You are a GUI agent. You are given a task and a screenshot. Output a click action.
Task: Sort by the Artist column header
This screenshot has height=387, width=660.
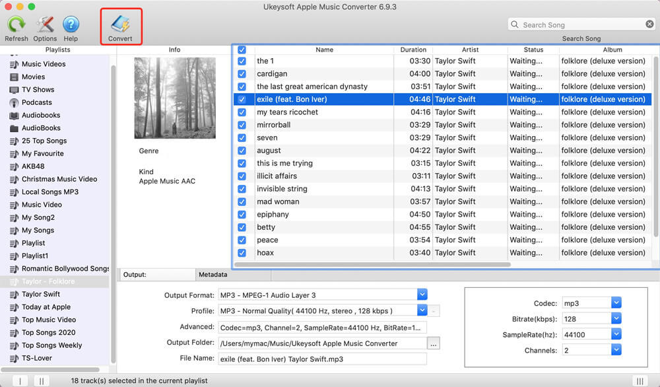coord(470,50)
